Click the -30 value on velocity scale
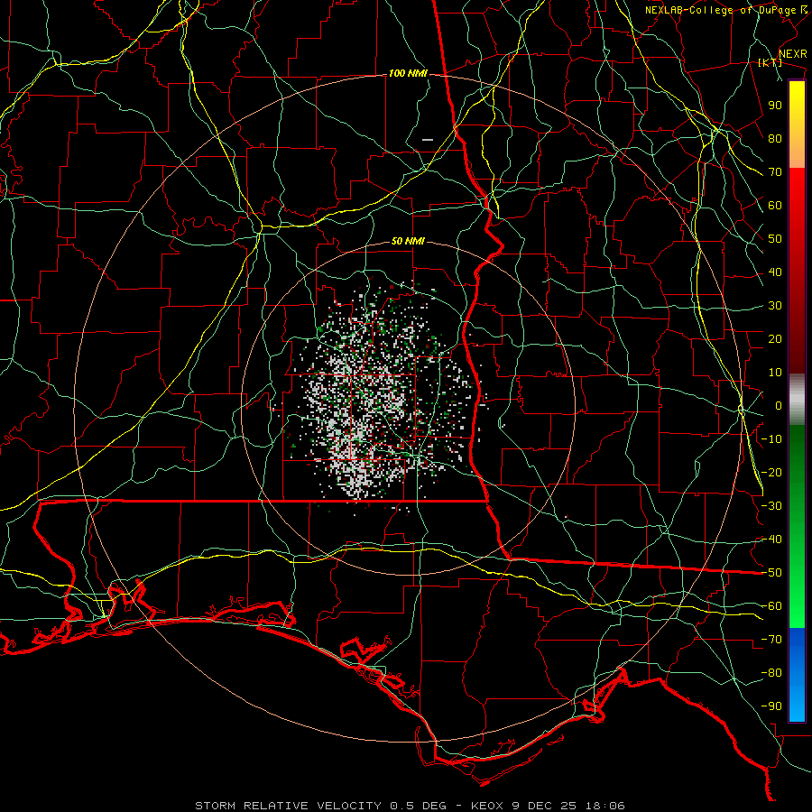Screen dimensions: 812x812 (771, 506)
